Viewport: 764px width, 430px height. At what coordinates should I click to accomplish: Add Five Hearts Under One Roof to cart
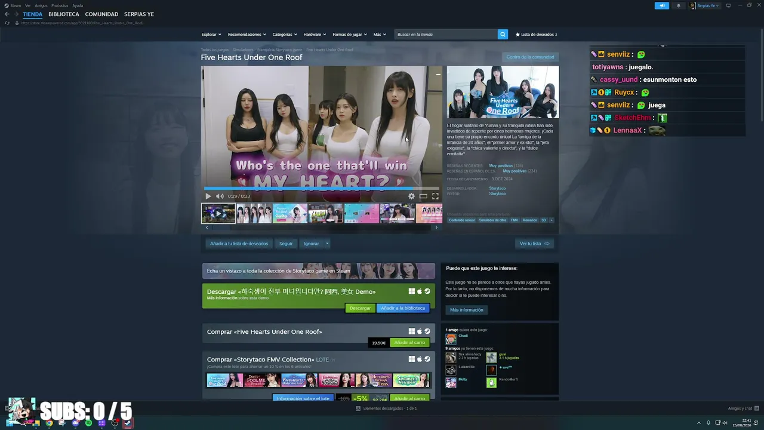click(x=409, y=343)
